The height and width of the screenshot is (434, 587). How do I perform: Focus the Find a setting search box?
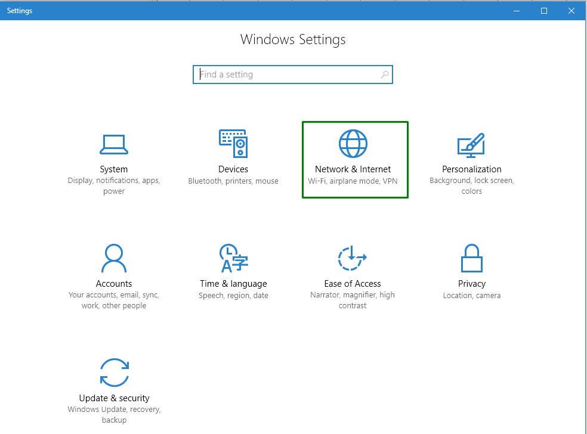click(293, 75)
